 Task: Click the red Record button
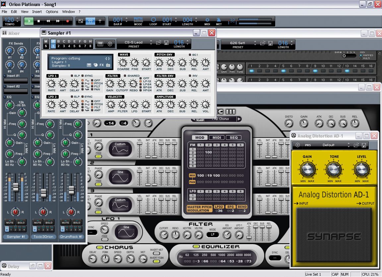pyautogui.click(x=68, y=21)
